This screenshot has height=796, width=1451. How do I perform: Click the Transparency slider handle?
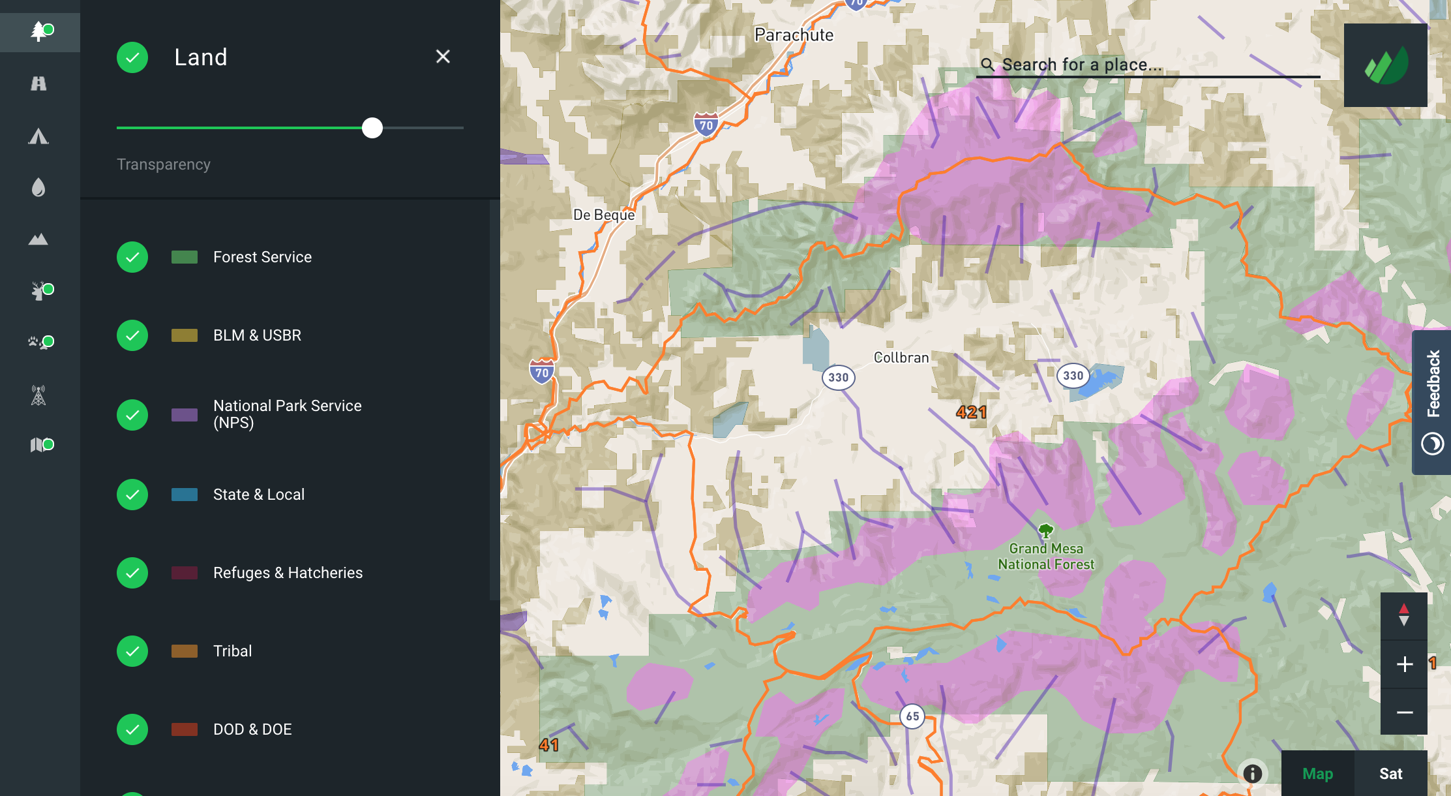coord(372,128)
